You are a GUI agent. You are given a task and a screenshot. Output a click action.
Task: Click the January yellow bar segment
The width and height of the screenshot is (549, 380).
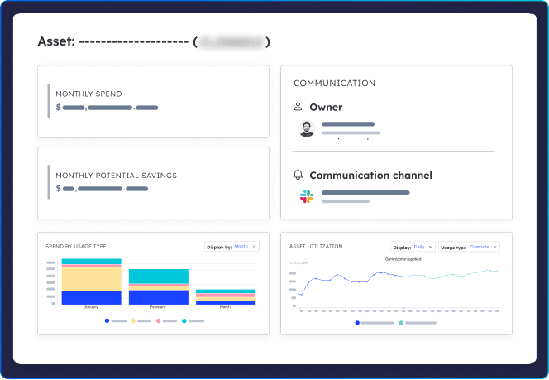(92, 279)
